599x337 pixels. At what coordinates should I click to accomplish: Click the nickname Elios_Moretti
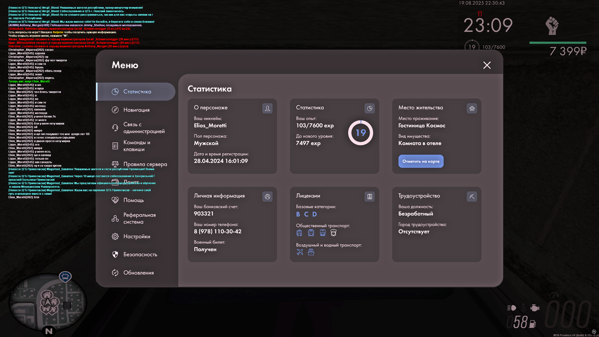(210, 125)
